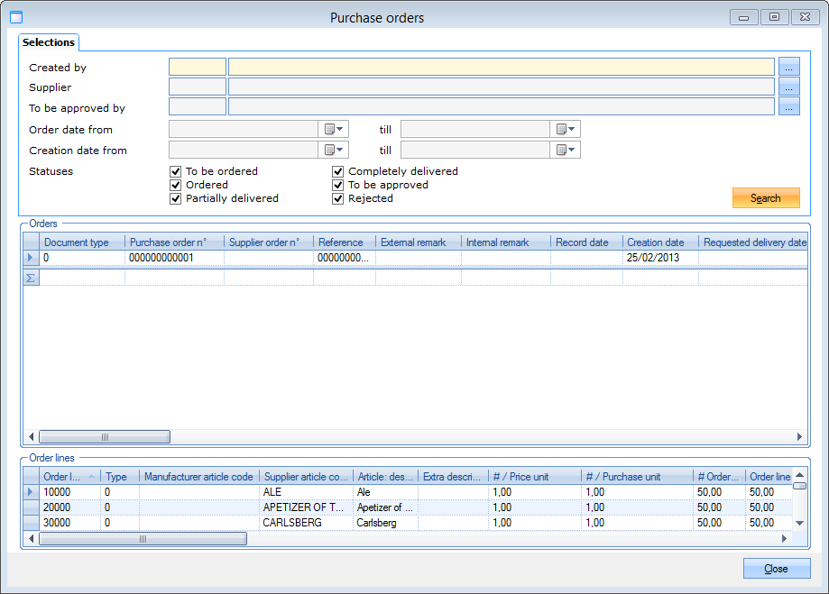
Task: Click the window icon in title bar
Action: click(x=15, y=17)
